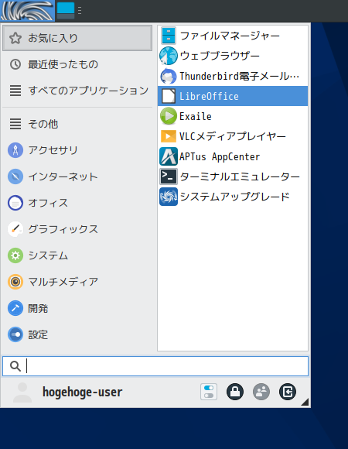The image size is (348, 449).
Task: Expand the オフィス category
Action: click(x=77, y=203)
